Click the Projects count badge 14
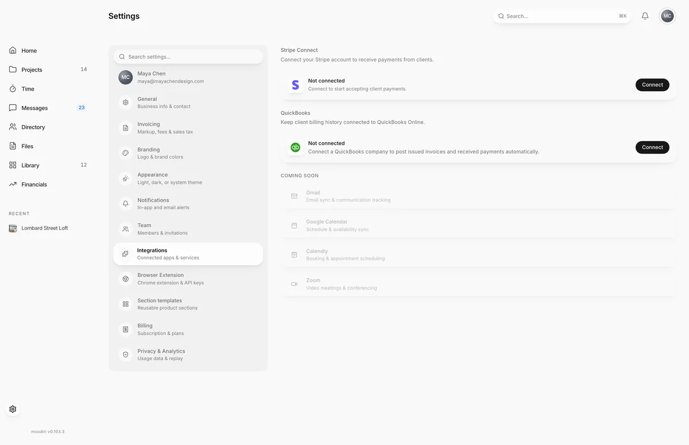 (x=84, y=69)
